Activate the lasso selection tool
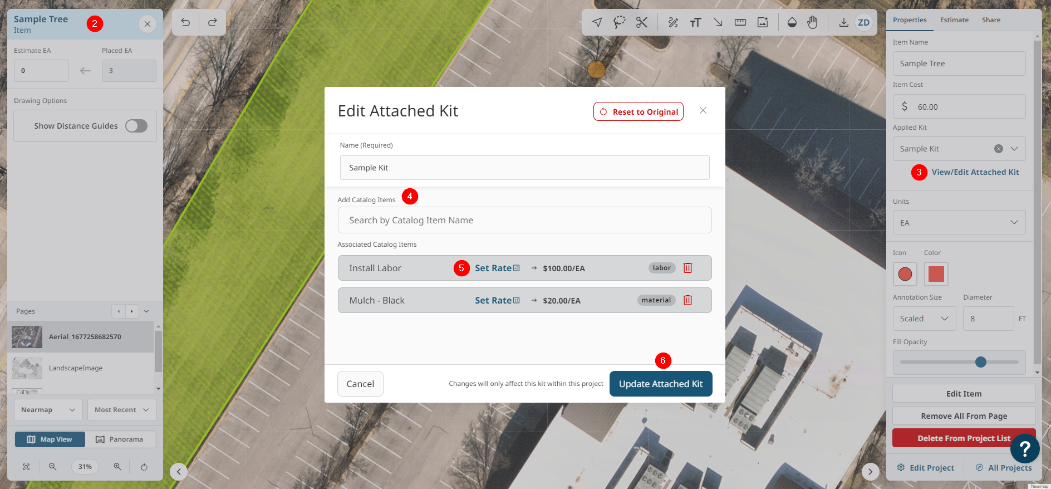1051x489 pixels. click(x=620, y=22)
